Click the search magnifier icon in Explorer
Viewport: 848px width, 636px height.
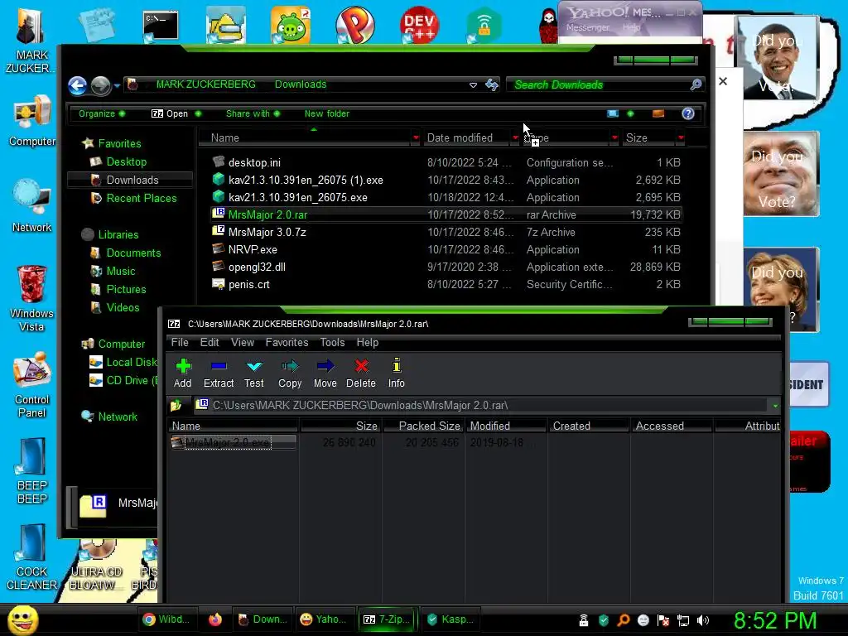[x=696, y=84]
